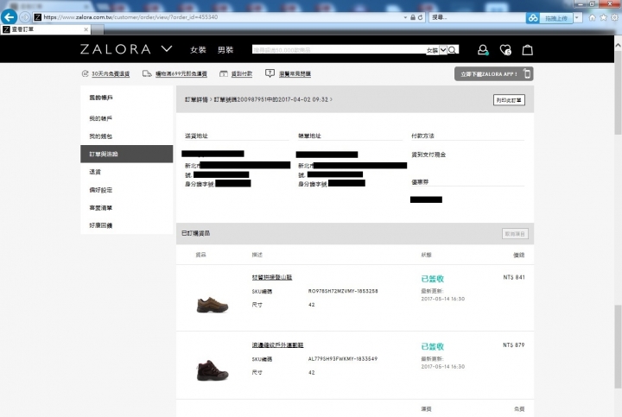
Task: Click the 30-day free return link
Action: click(x=111, y=73)
